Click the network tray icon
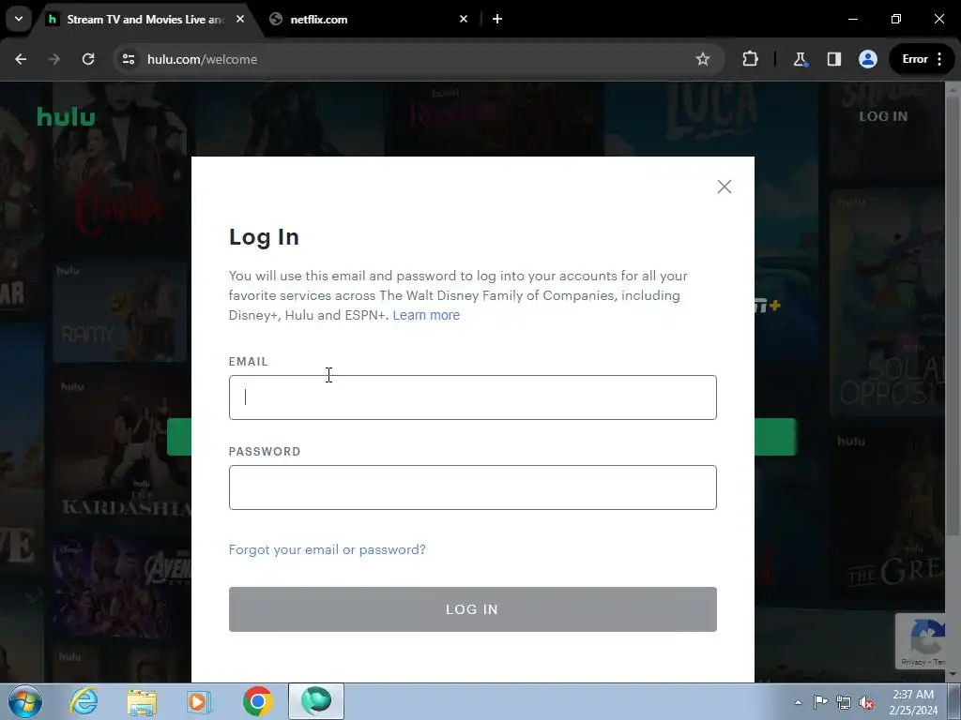 click(844, 702)
